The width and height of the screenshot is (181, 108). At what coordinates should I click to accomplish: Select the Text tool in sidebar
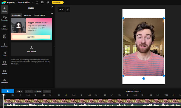[x=5, y=36]
